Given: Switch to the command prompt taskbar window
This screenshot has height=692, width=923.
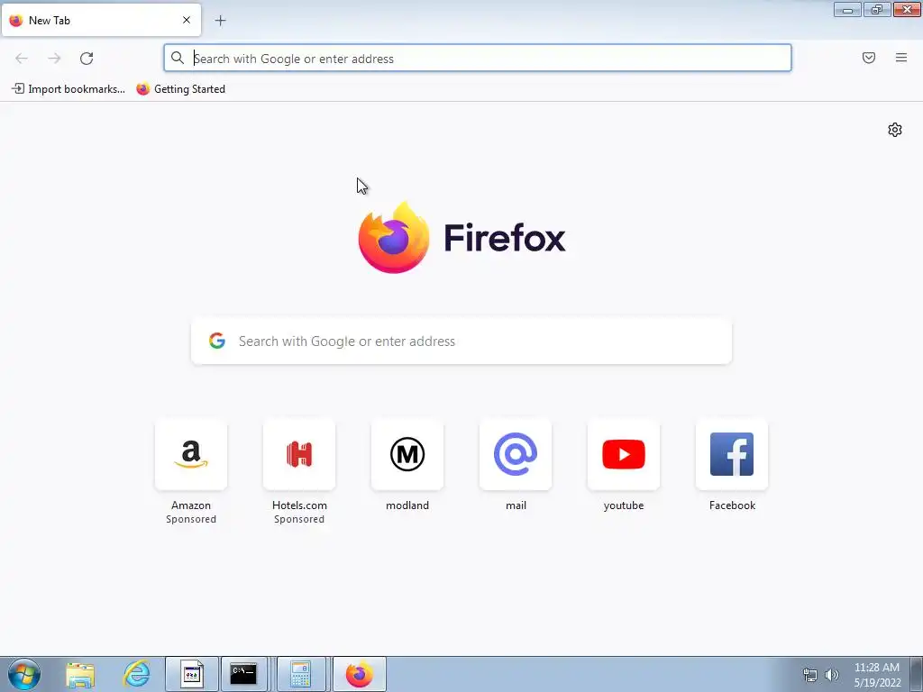Looking at the screenshot, I should [x=243, y=674].
